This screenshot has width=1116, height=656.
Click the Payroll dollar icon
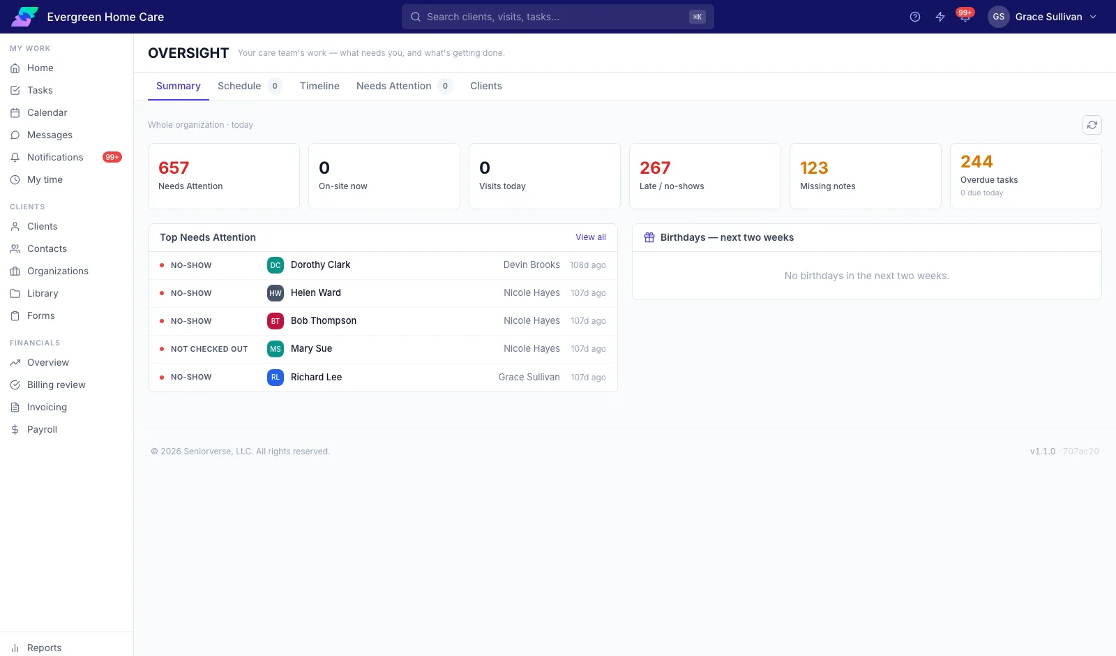pyautogui.click(x=15, y=429)
